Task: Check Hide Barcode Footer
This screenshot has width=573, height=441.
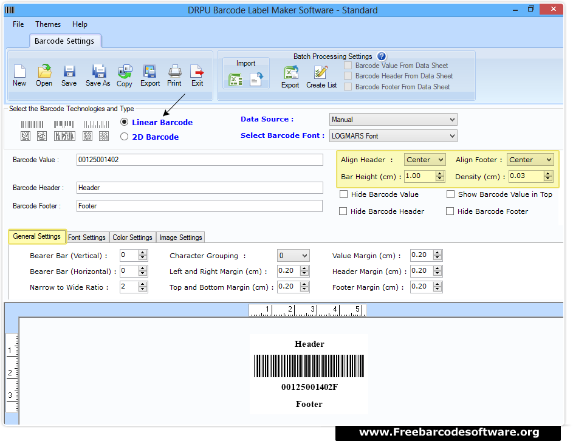Action: 450,211
